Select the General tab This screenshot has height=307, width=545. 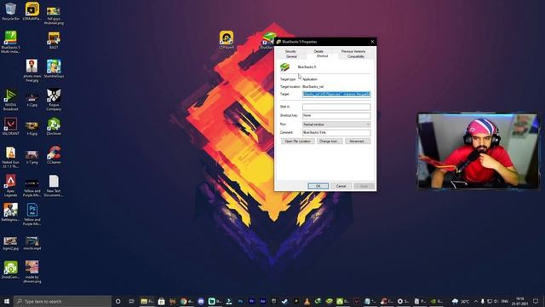(291, 56)
